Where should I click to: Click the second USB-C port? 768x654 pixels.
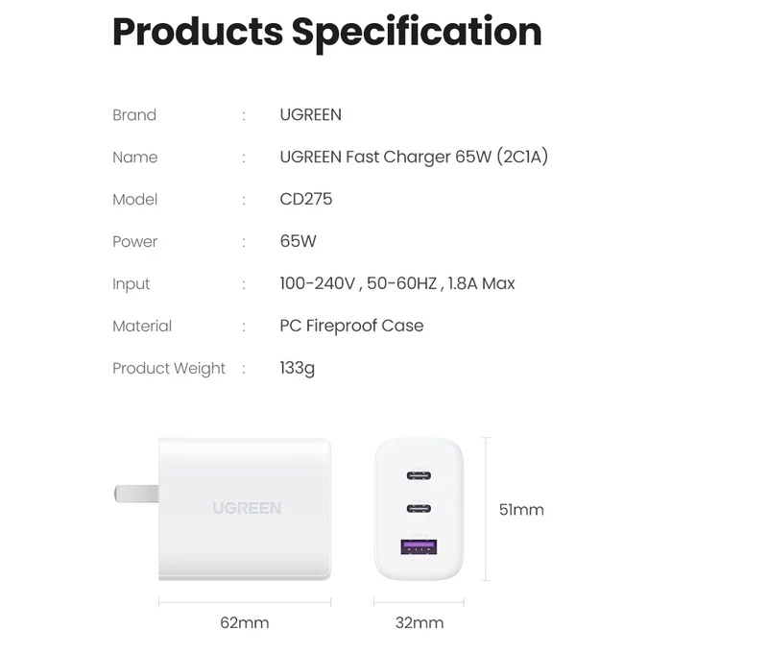(x=419, y=508)
